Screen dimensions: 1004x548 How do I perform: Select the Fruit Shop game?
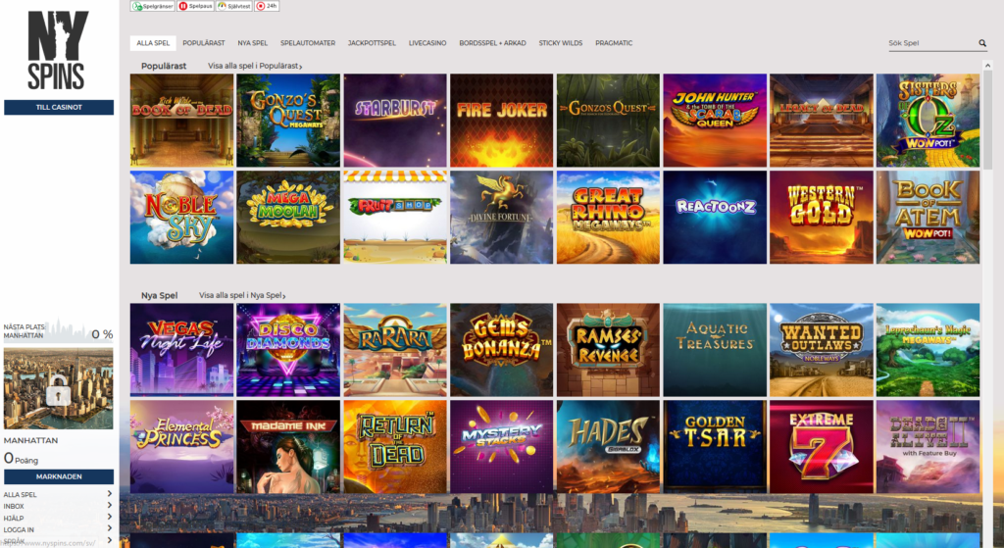click(395, 217)
